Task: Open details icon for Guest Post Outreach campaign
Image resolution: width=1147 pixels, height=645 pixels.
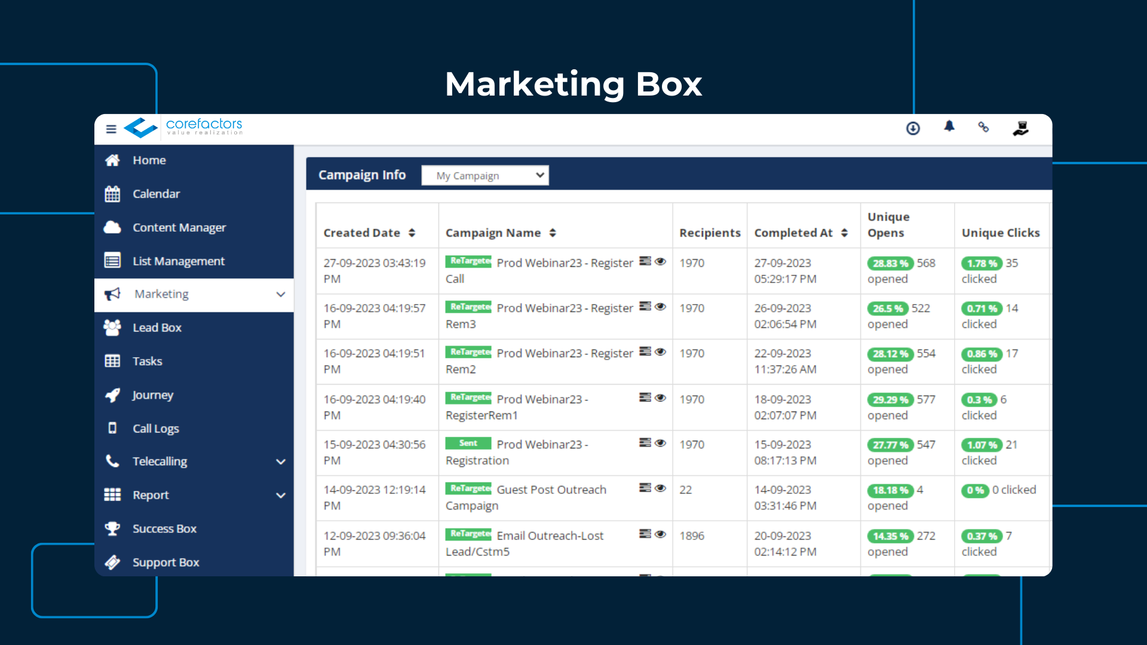Action: tap(645, 488)
